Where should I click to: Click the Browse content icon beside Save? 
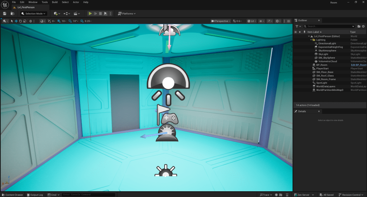pos(13,14)
